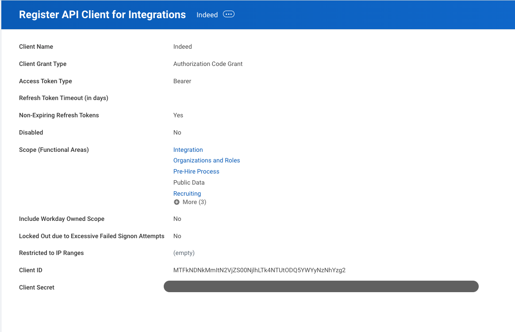Expand the More (3) scope list
This screenshot has width=515, height=332.
[x=190, y=202]
